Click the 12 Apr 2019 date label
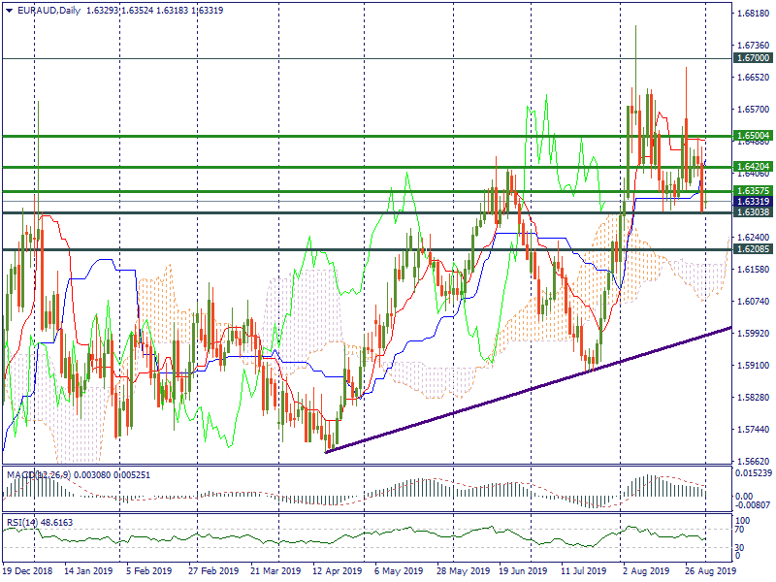This screenshot has width=776, height=582. pyautogui.click(x=339, y=572)
